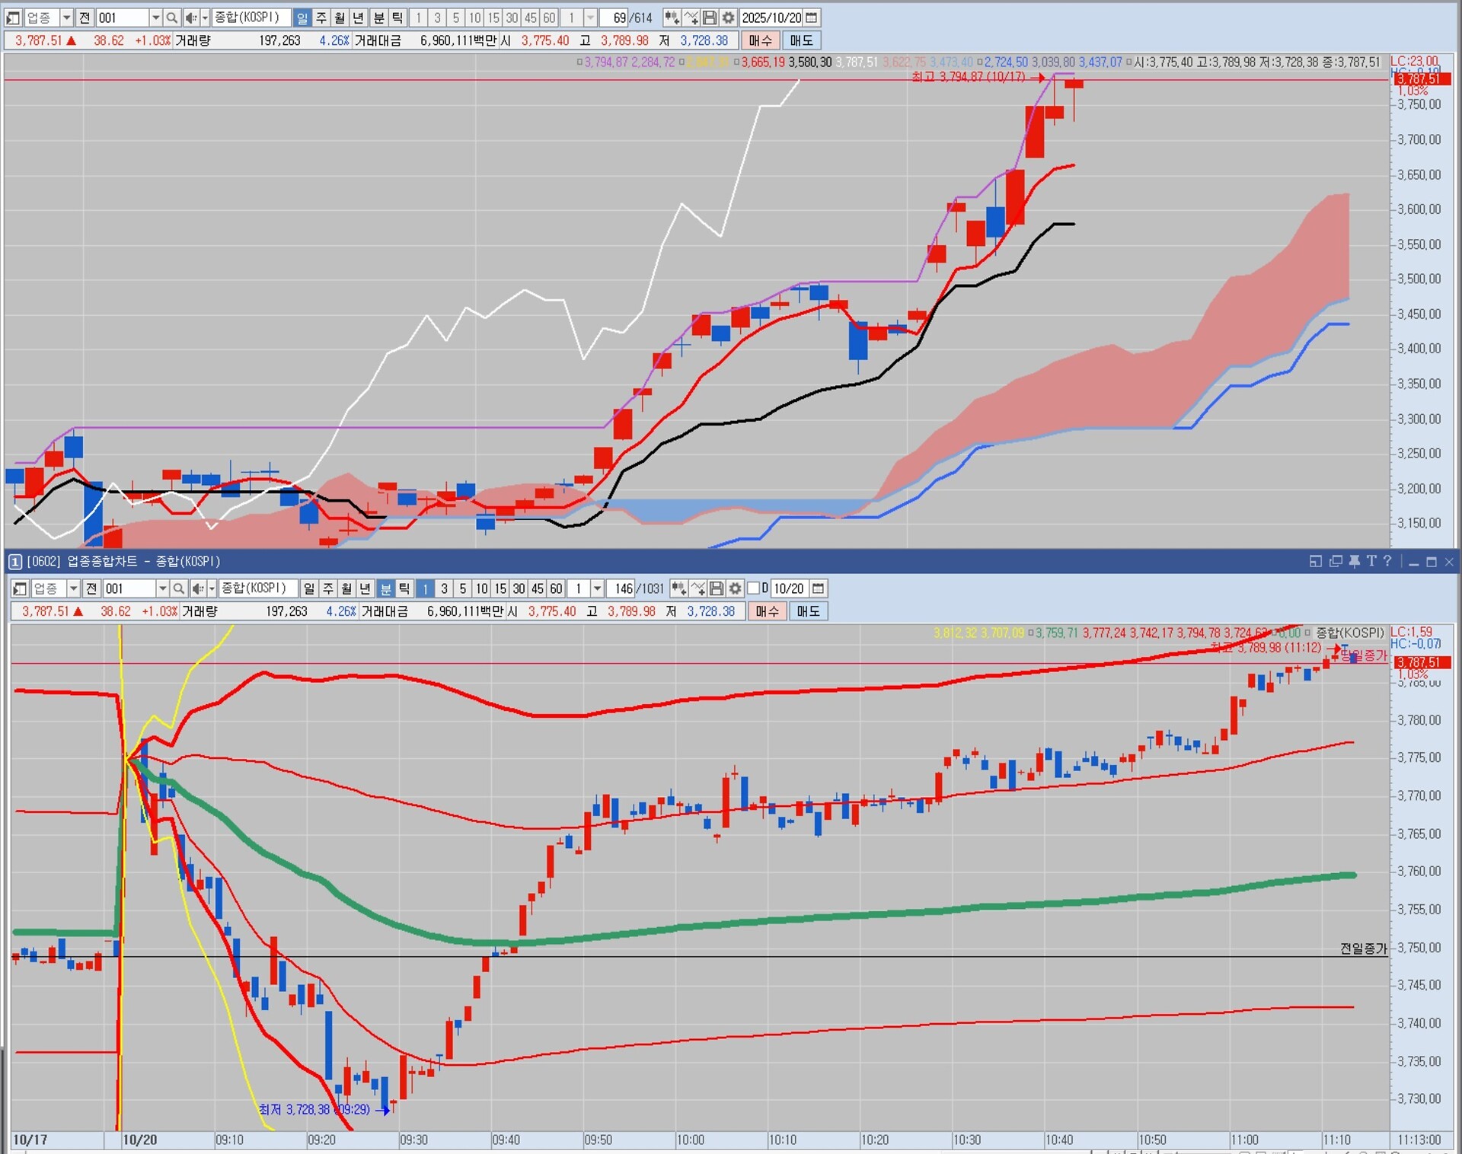Image resolution: width=1462 pixels, height=1154 pixels.
Task: Select the 5-minute interval in the lower chart
Action: pyautogui.click(x=463, y=588)
